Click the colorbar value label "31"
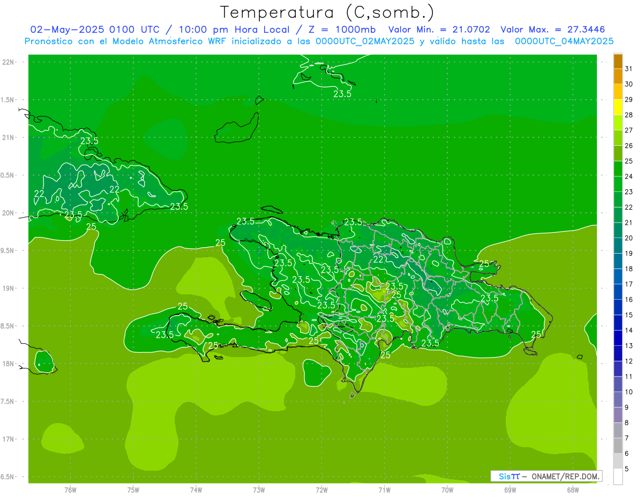The image size is (643, 497). pyautogui.click(x=629, y=69)
